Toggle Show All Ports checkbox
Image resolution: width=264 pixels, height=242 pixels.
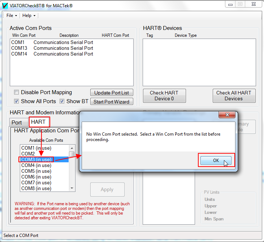point(16,101)
